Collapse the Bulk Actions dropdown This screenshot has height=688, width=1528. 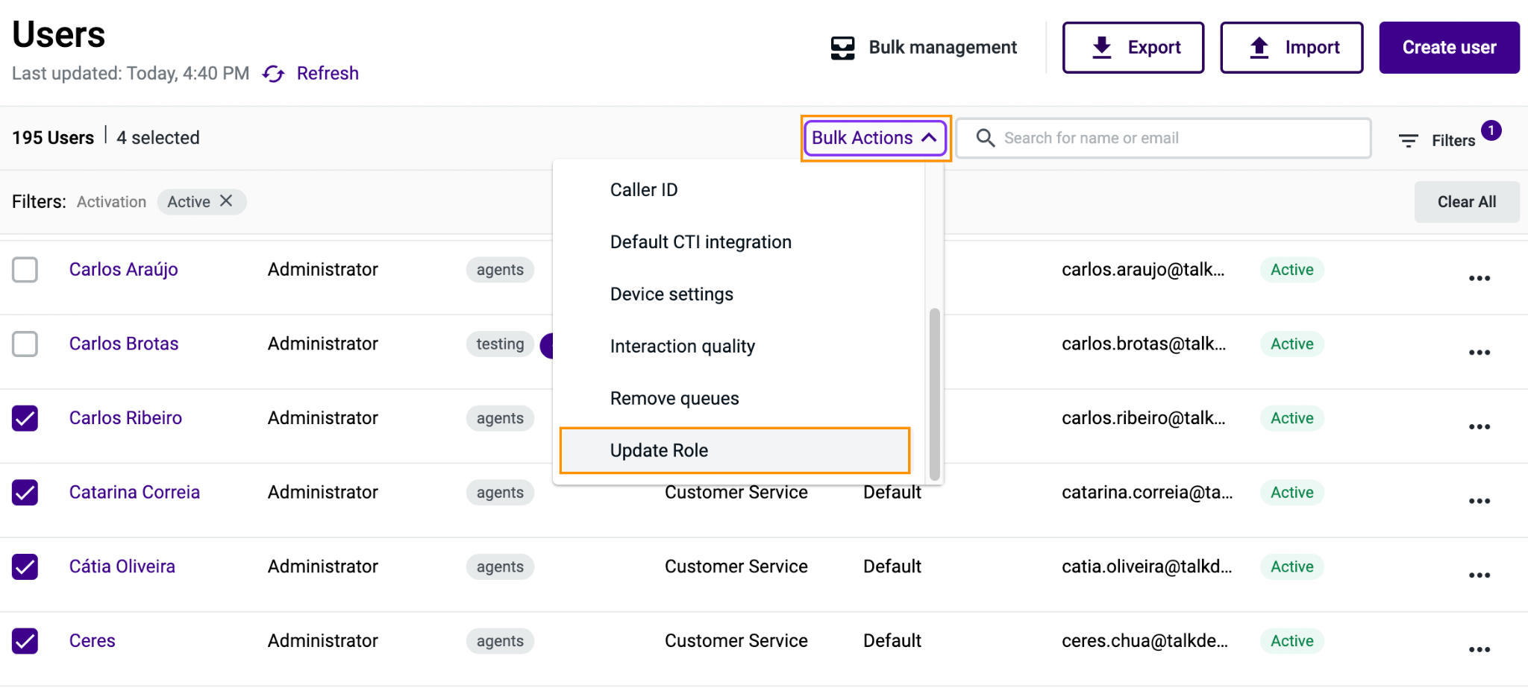coord(875,138)
